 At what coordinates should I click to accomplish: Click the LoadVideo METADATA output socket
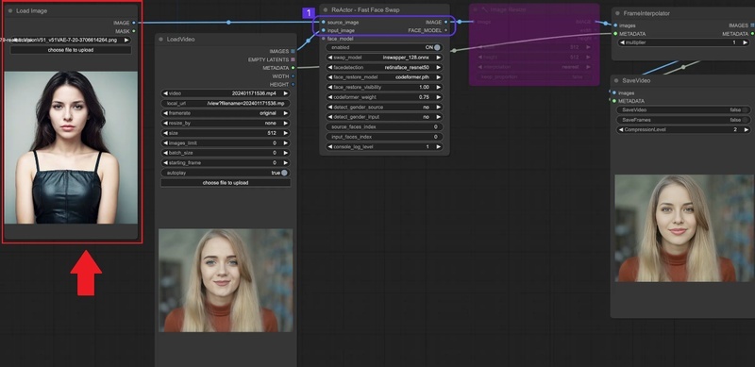tap(293, 68)
